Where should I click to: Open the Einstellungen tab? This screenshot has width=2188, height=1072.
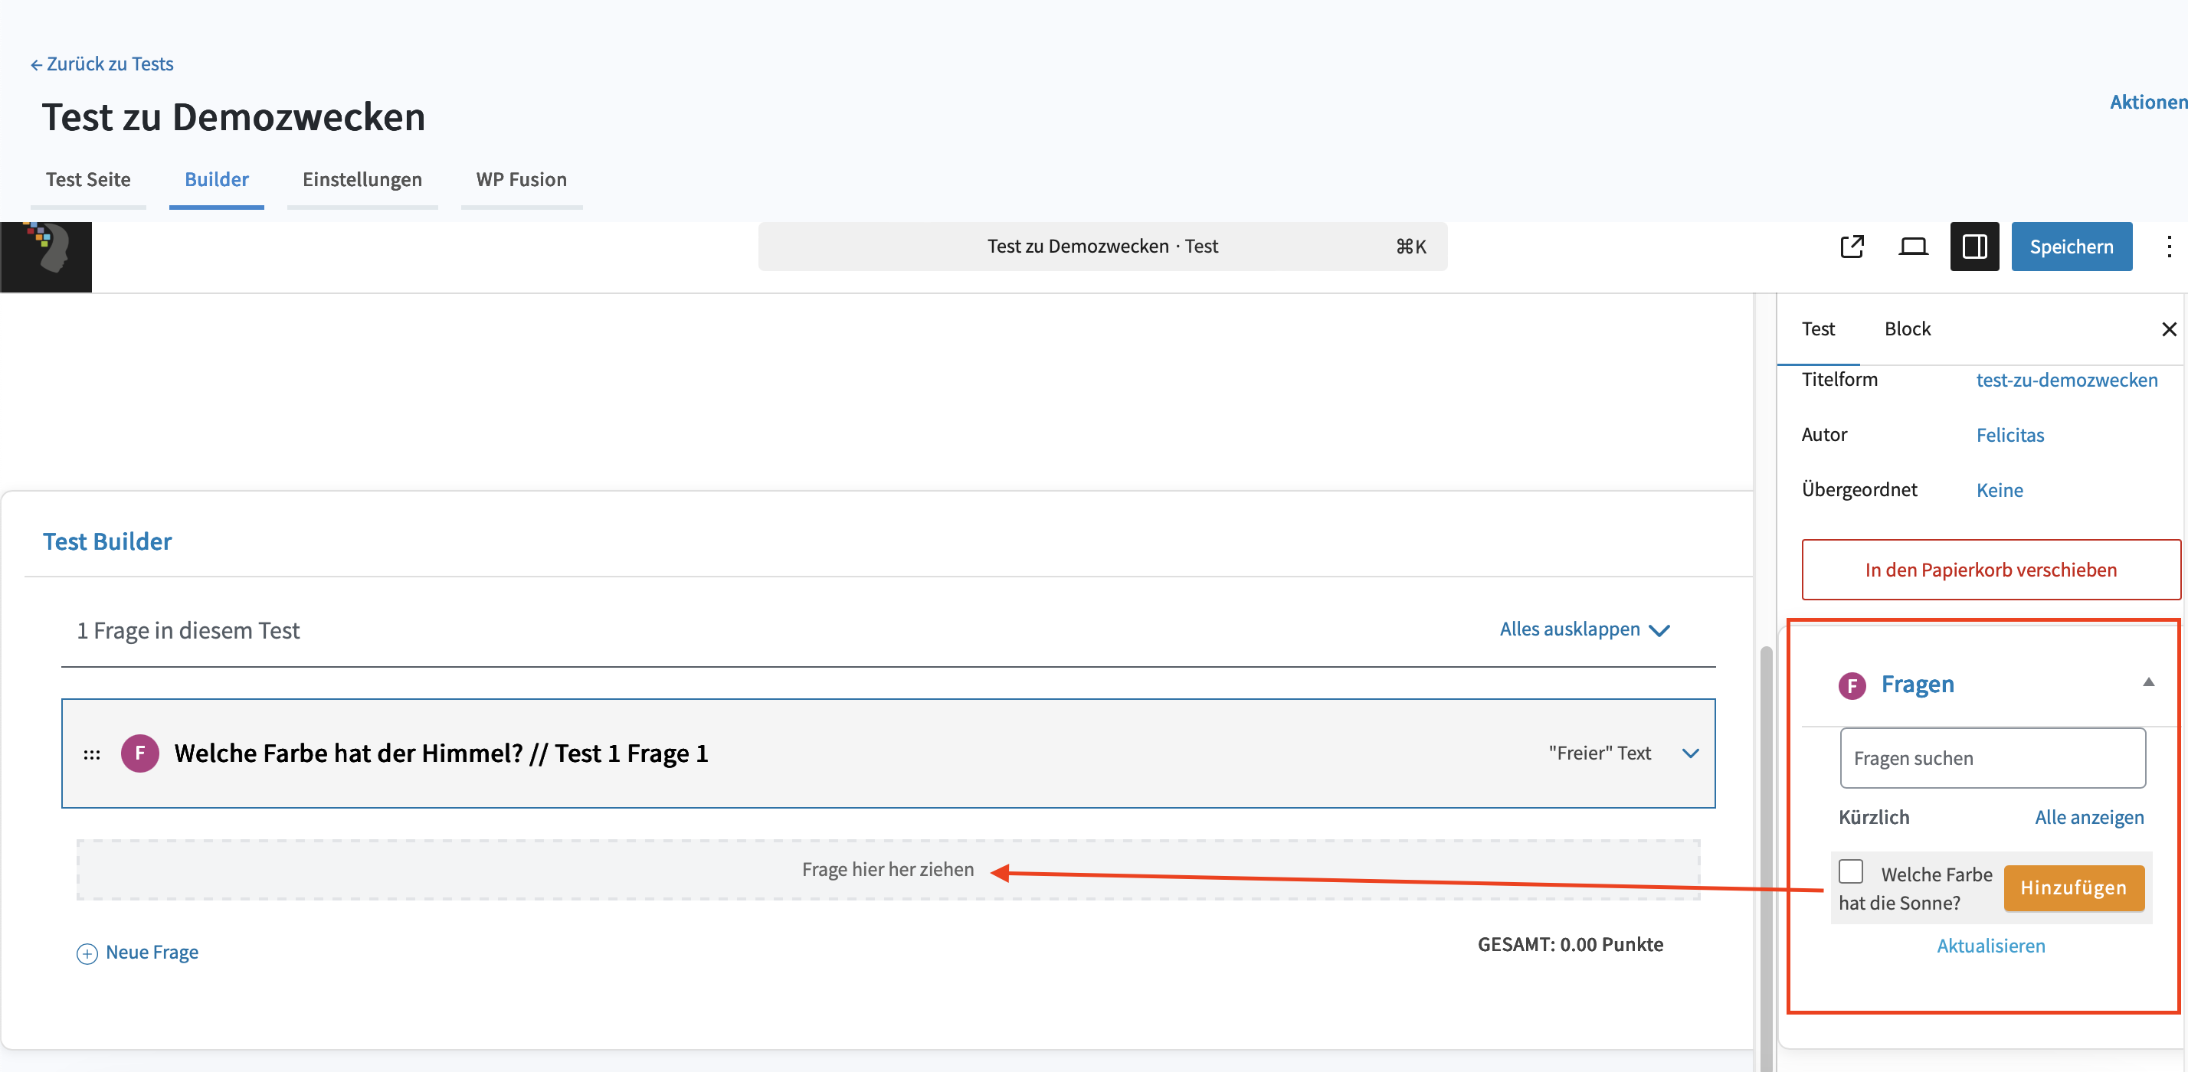pyautogui.click(x=362, y=179)
